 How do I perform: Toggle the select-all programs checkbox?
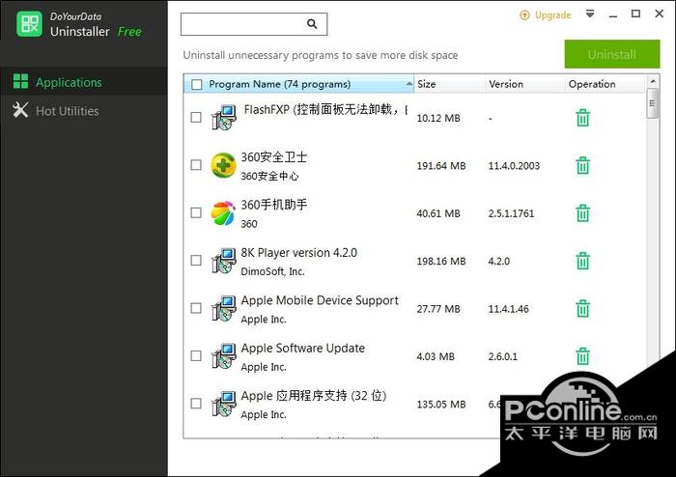tap(197, 84)
